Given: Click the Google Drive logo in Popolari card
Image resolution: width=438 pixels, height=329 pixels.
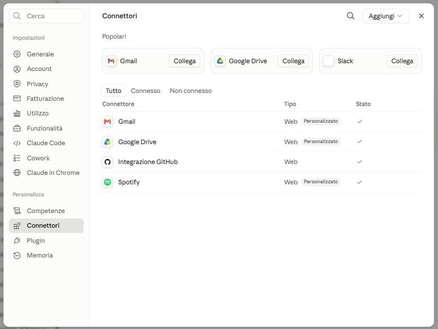Looking at the screenshot, I should (220, 61).
